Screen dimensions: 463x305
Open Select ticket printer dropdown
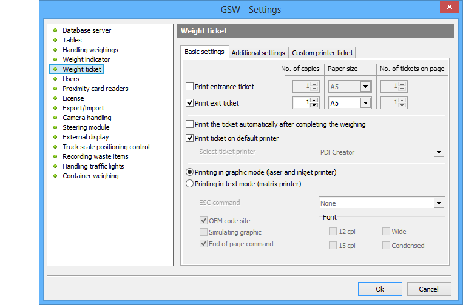[439, 152]
